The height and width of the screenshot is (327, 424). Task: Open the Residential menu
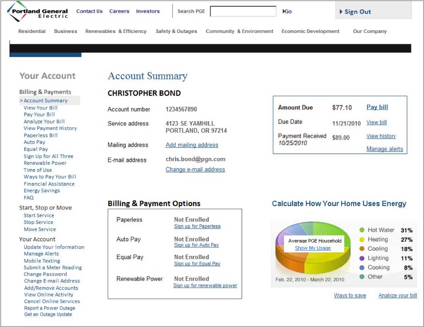tap(32, 31)
